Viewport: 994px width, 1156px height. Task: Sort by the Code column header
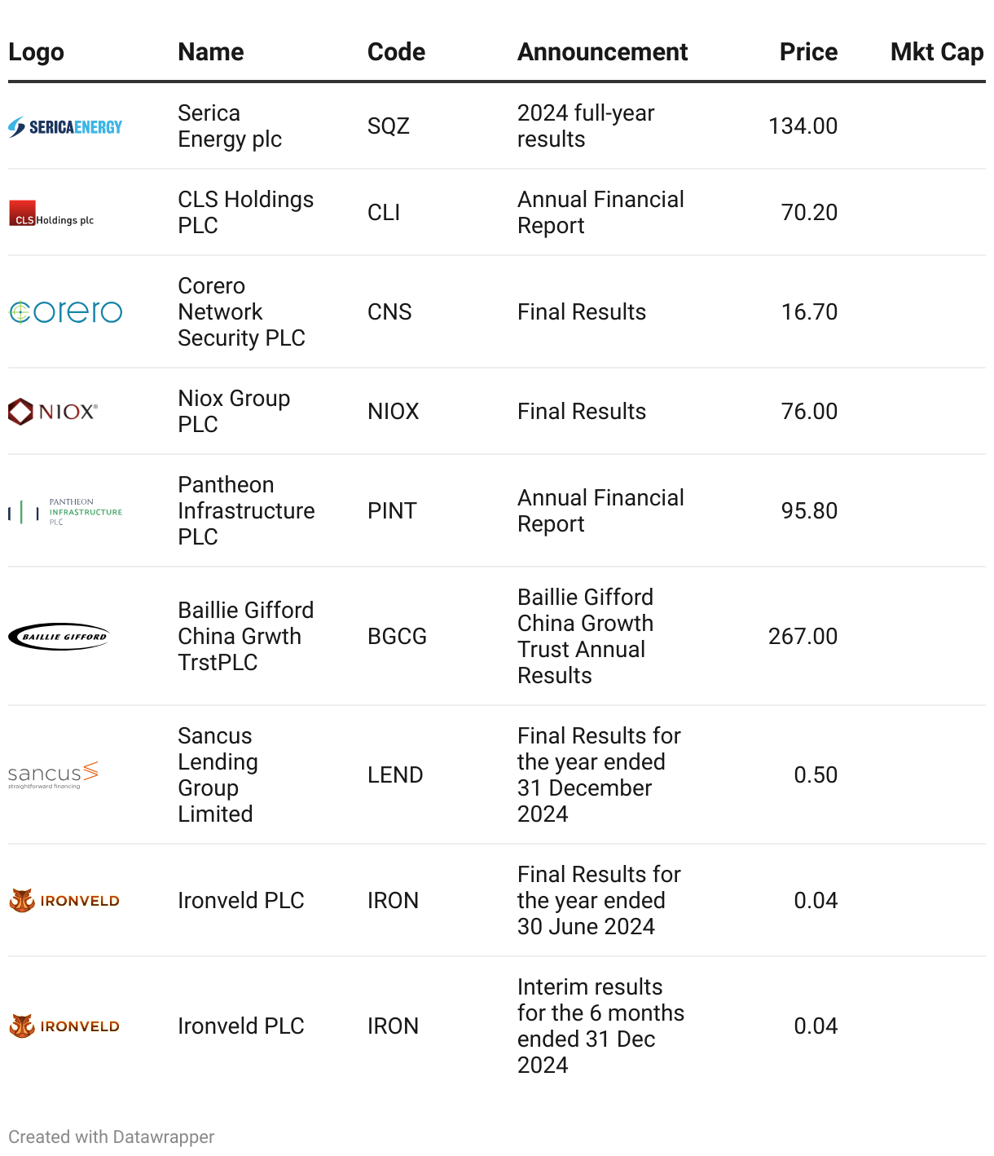click(x=396, y=52)
